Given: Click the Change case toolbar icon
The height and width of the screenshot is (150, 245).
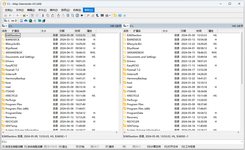Looking at the screenshot, I should click(x=73, y=15).
